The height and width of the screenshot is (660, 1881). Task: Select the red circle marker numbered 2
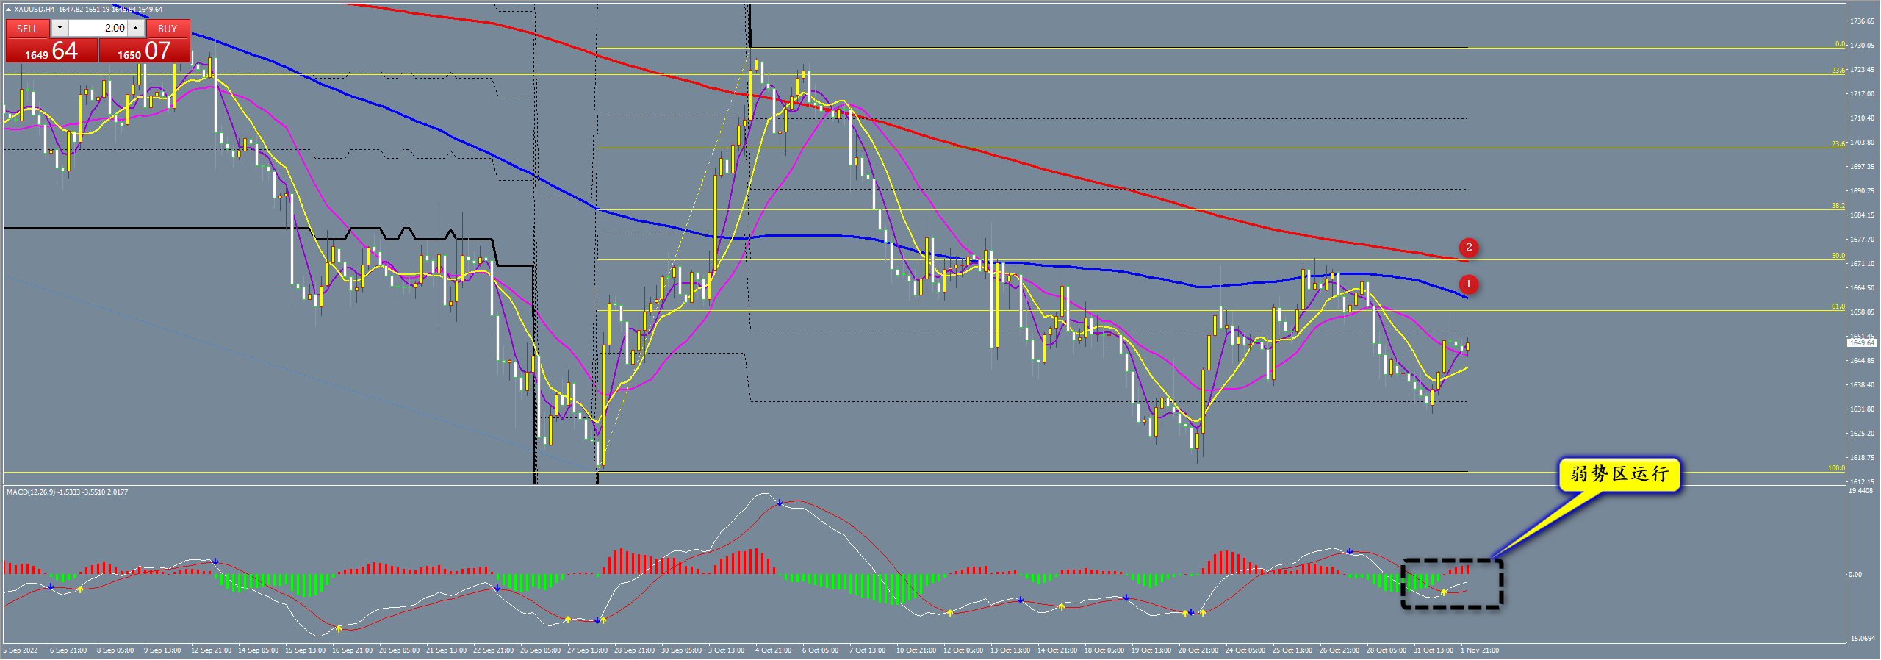tap(1469, 248)
